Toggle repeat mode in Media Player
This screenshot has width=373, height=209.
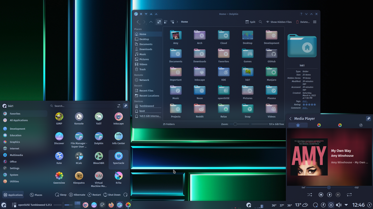pos(349,195)
